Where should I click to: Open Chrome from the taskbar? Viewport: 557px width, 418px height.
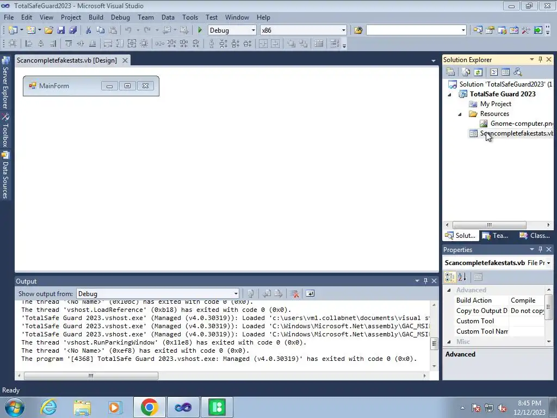(149, 407)
